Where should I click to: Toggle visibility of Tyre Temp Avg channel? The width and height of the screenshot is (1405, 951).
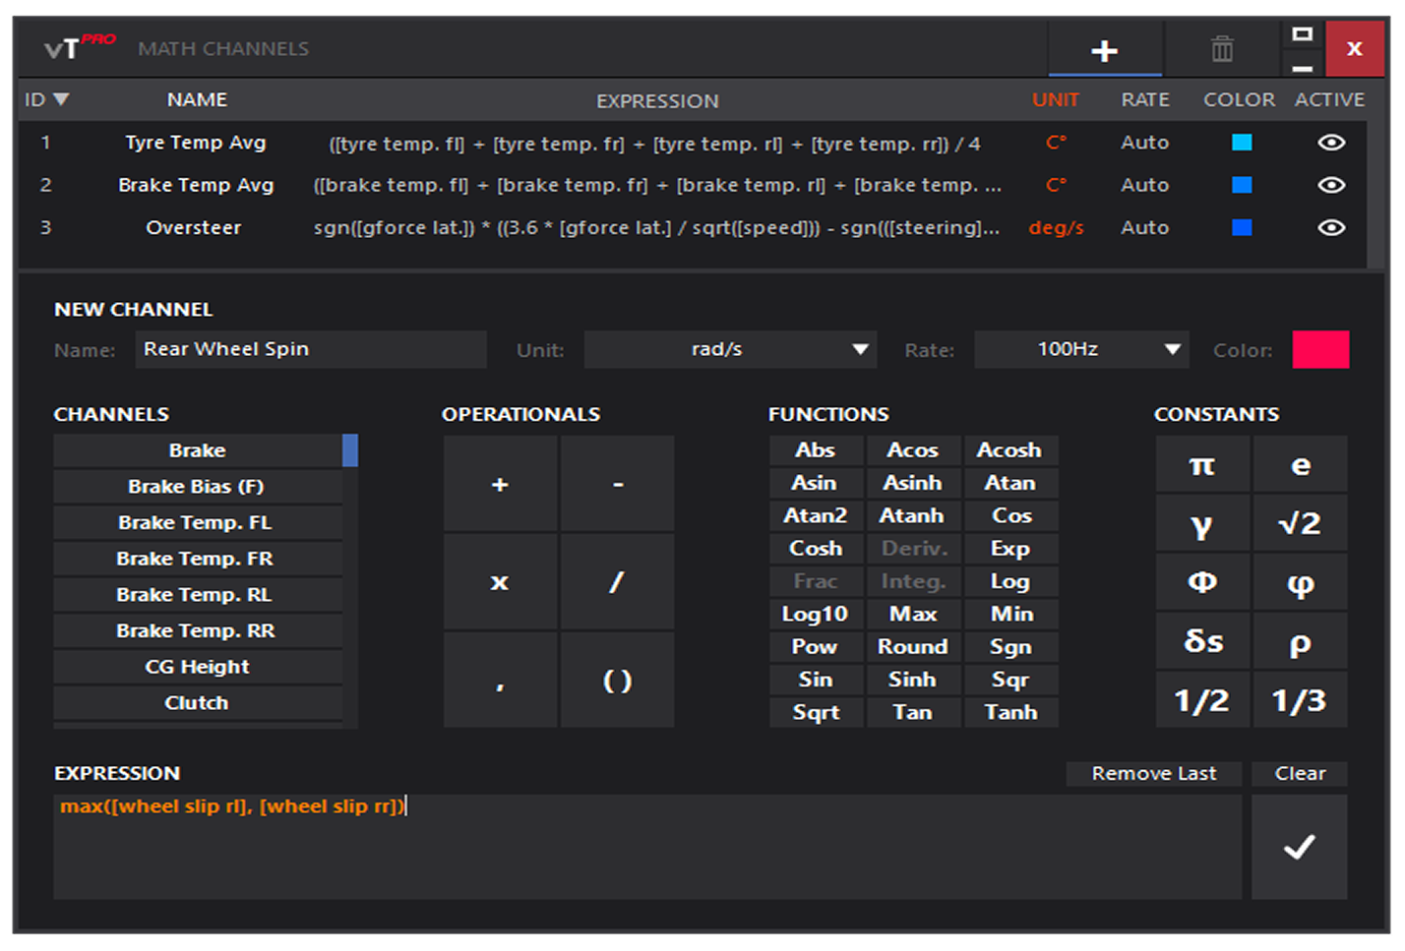(1330, 143)
